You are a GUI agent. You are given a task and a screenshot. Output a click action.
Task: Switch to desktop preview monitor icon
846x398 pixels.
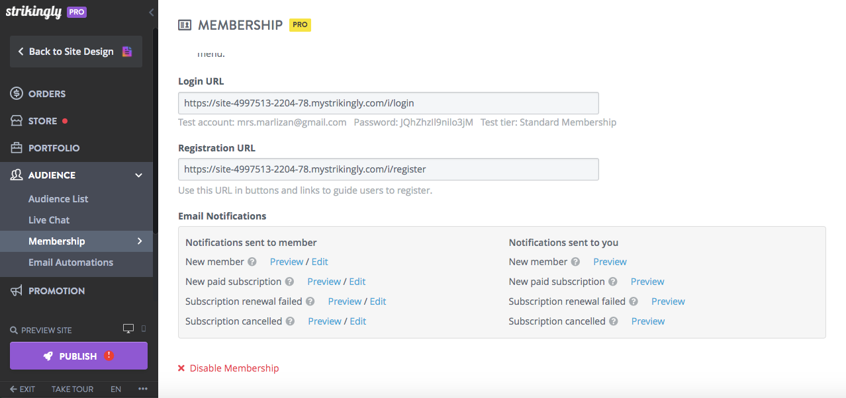tap(128, 328)
